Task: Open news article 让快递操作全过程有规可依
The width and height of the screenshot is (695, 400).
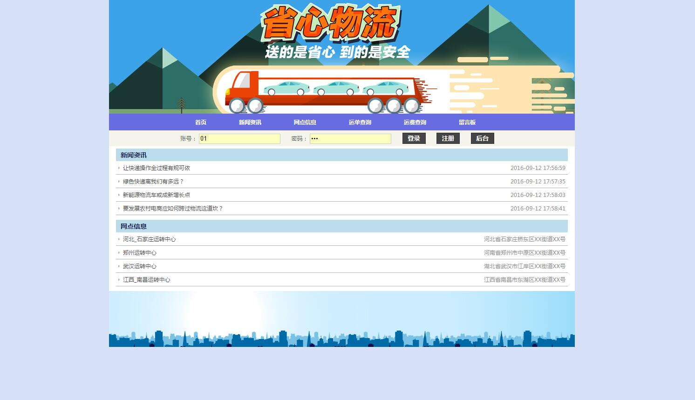Action: click(156, 168)
